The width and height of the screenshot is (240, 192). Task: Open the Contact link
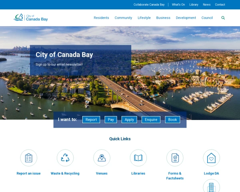(x=220, y=4)
